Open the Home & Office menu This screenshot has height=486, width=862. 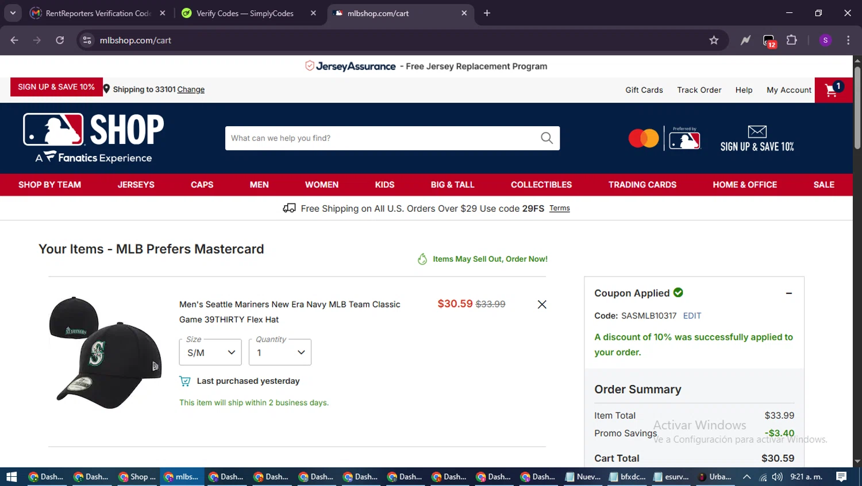point(745,185)
